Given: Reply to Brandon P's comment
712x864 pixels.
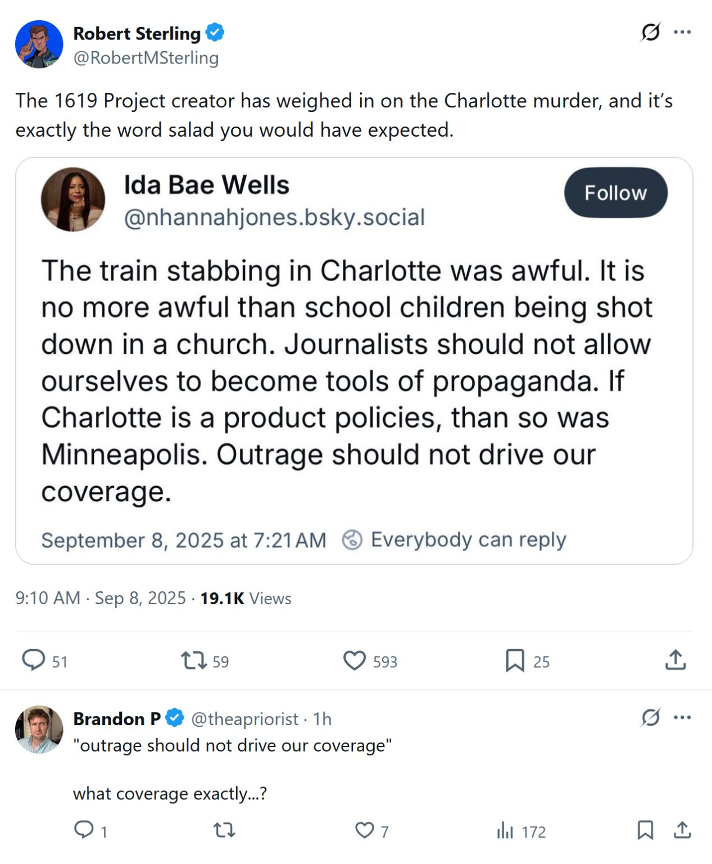Looking at the screenshot, I should click(x=84, y=830).
